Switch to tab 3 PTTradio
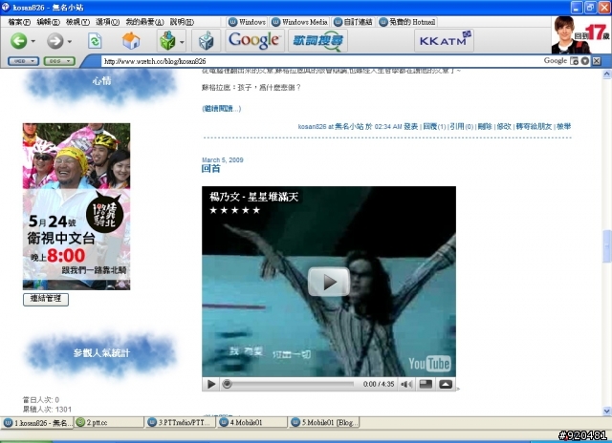 [181, 422]
